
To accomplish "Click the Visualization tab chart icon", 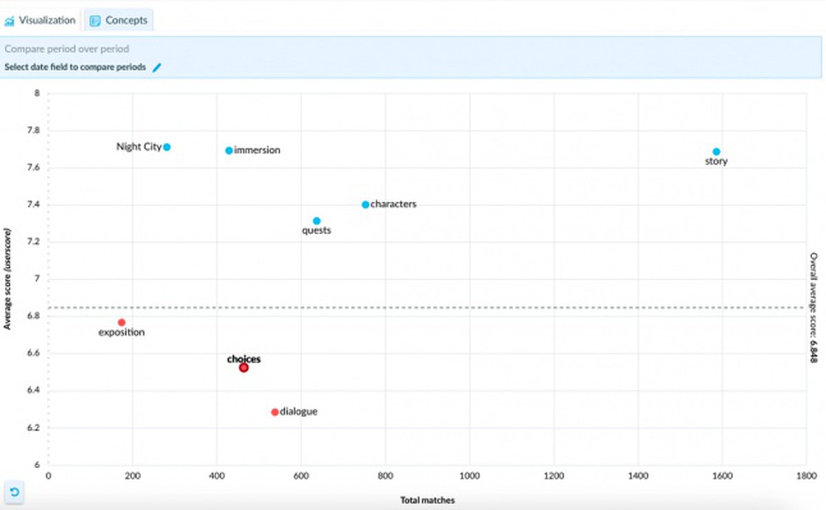I will tap(10, 21).
